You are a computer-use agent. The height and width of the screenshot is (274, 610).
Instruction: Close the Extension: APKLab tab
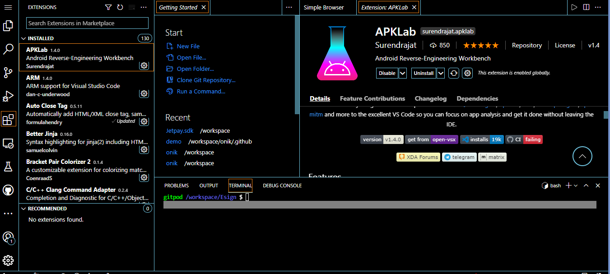click(414, 7)
